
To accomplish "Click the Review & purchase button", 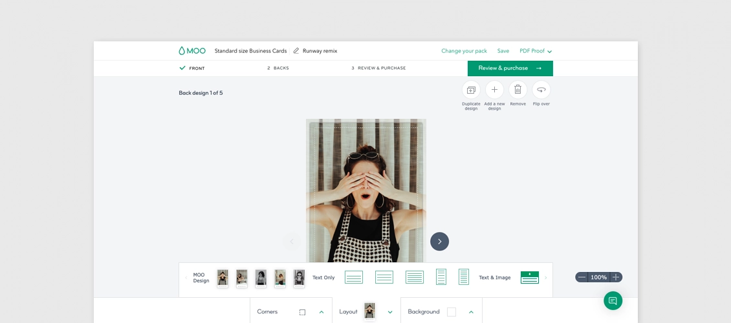I will (510, 68).
